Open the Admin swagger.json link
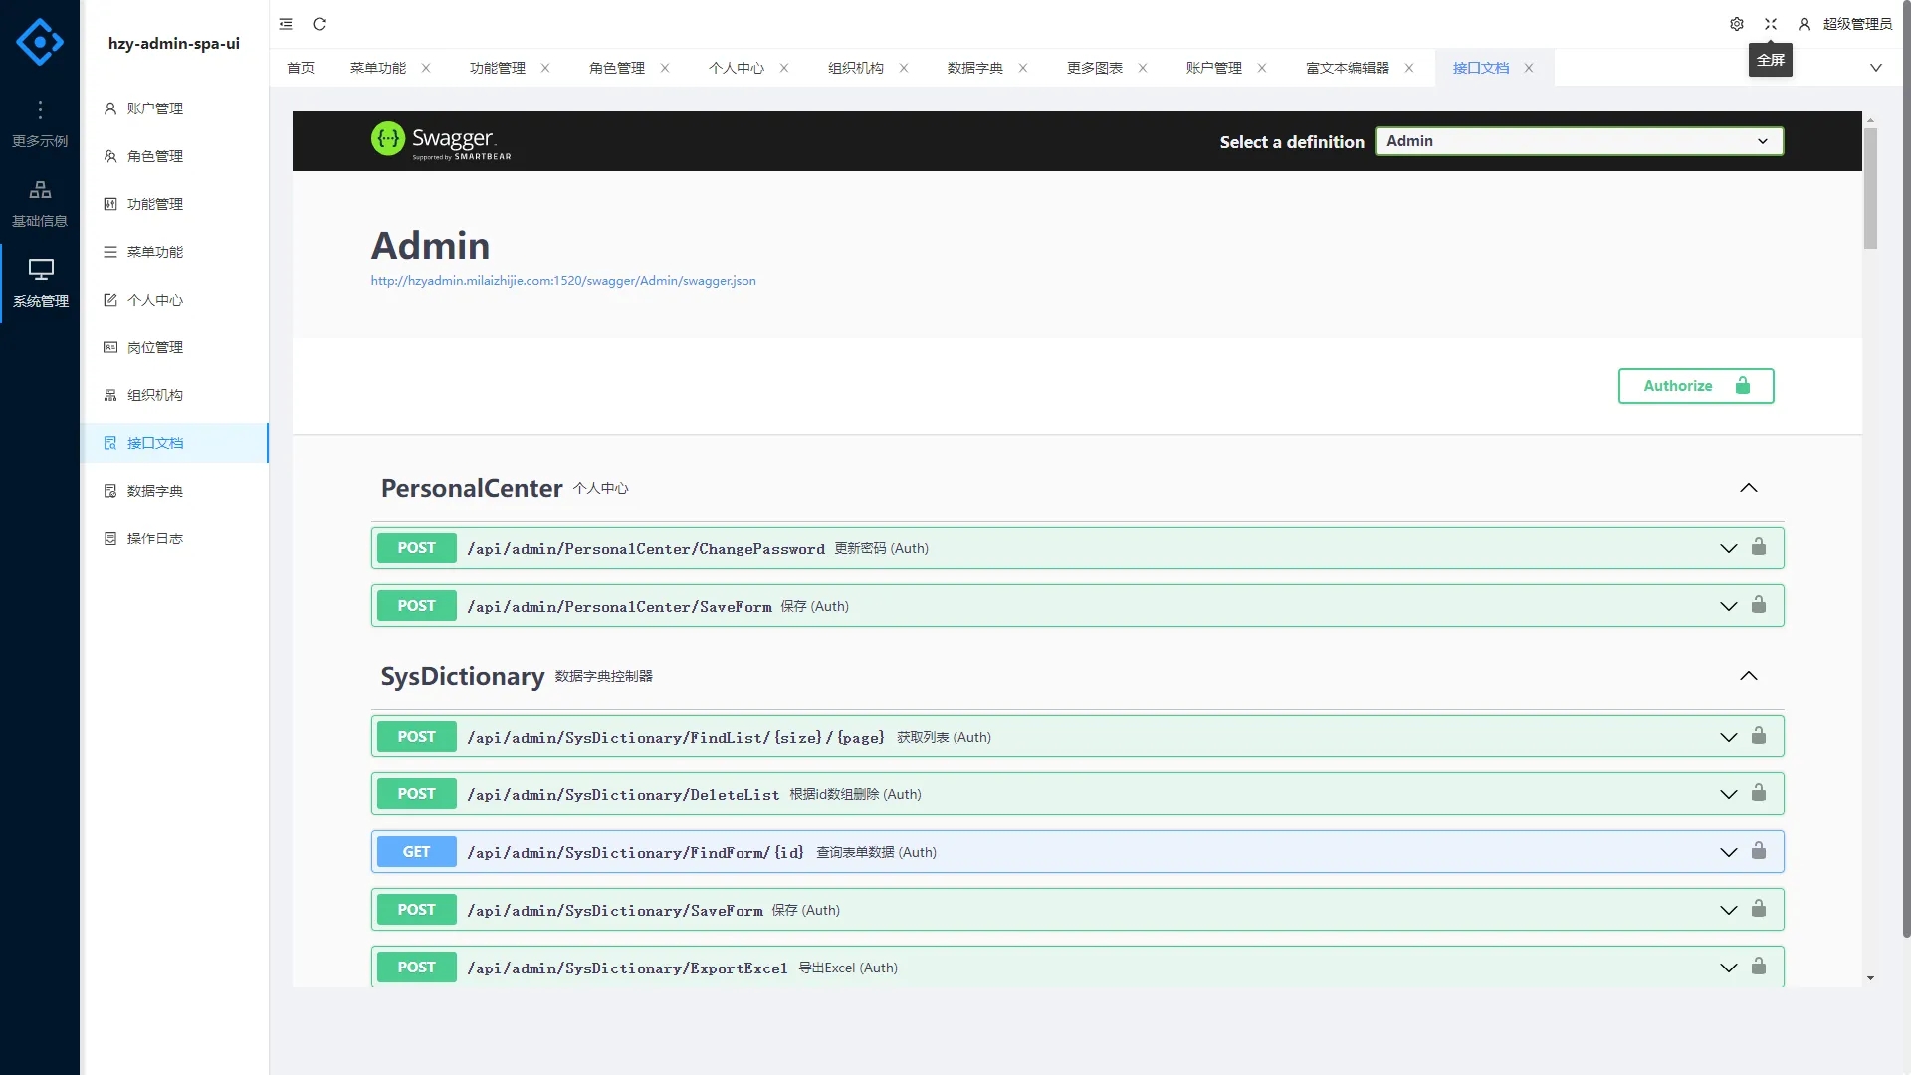 [x=562, y=281]
